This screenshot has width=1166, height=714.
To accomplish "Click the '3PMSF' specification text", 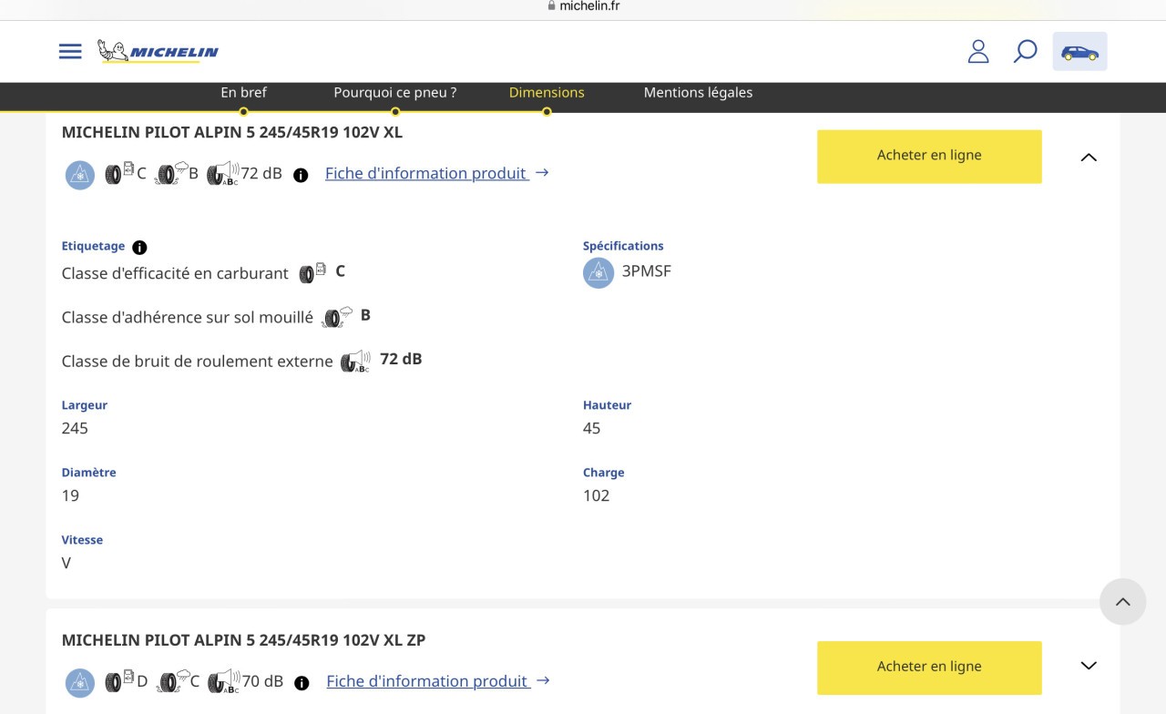I will (647, 271).
